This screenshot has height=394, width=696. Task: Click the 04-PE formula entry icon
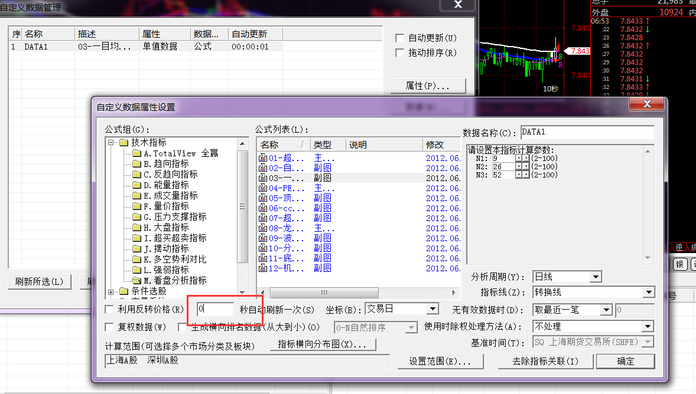tap(264, 188)
